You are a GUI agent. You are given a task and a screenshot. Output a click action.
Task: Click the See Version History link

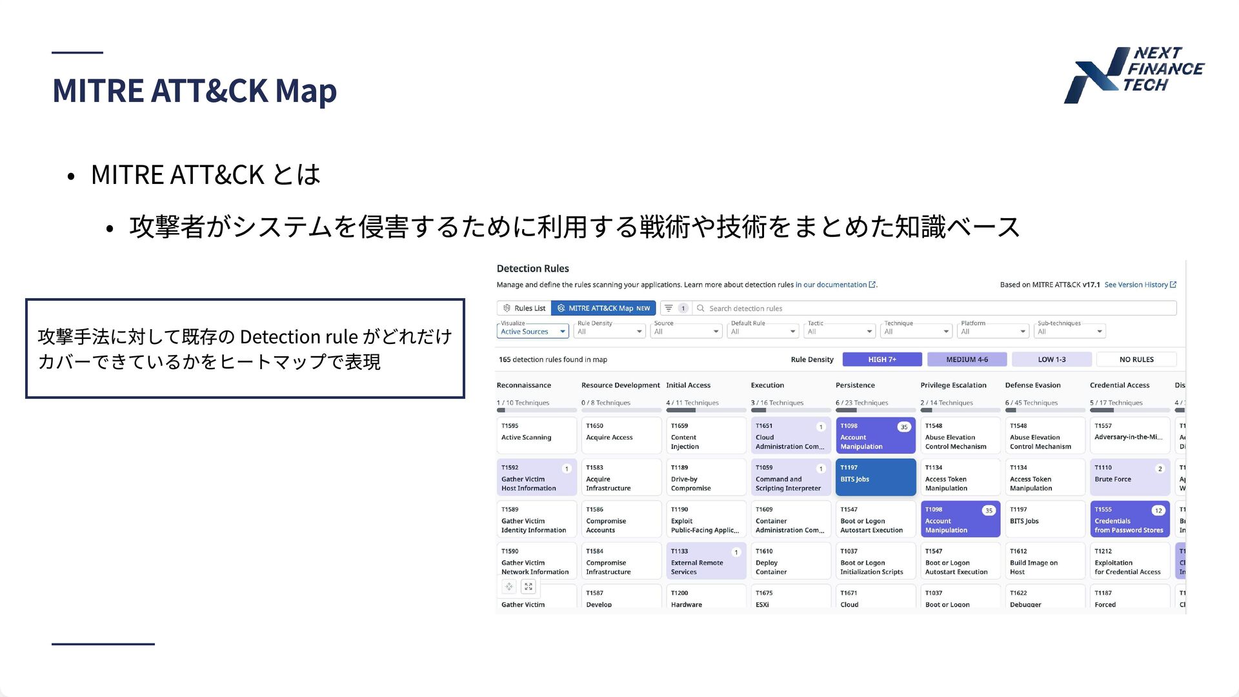pos(1136,285)
